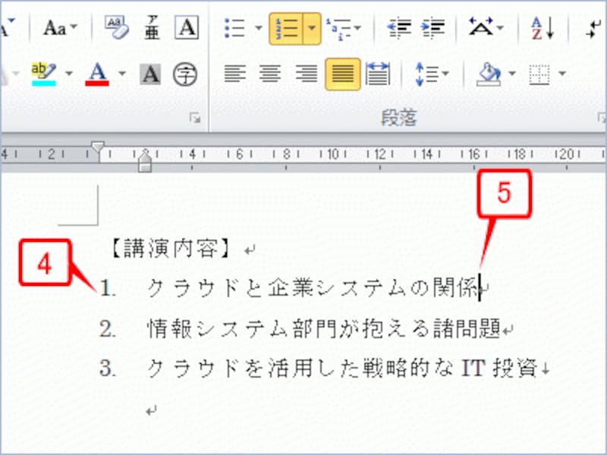The image size is (607, 455).
Task: Click the Enclose Characters icon
Action: pos(186,74)
